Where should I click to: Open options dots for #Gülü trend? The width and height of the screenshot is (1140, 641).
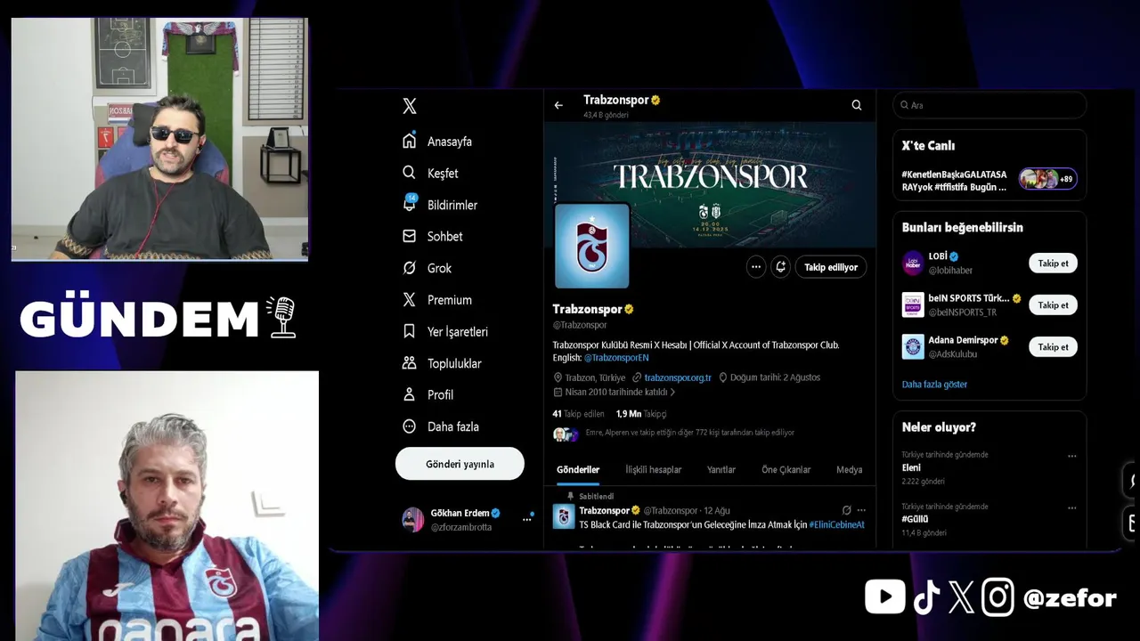[x=1072, y=507]
